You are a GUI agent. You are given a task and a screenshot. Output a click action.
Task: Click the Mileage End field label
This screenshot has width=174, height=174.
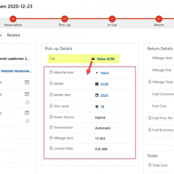pos(162,70)
